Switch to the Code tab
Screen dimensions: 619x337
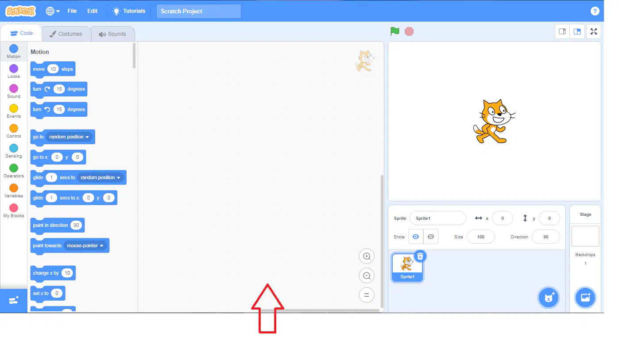point(21,33)
